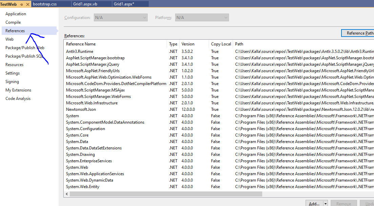
Task: Select the System.Web.Entity reference
Action: coord(83,187)
